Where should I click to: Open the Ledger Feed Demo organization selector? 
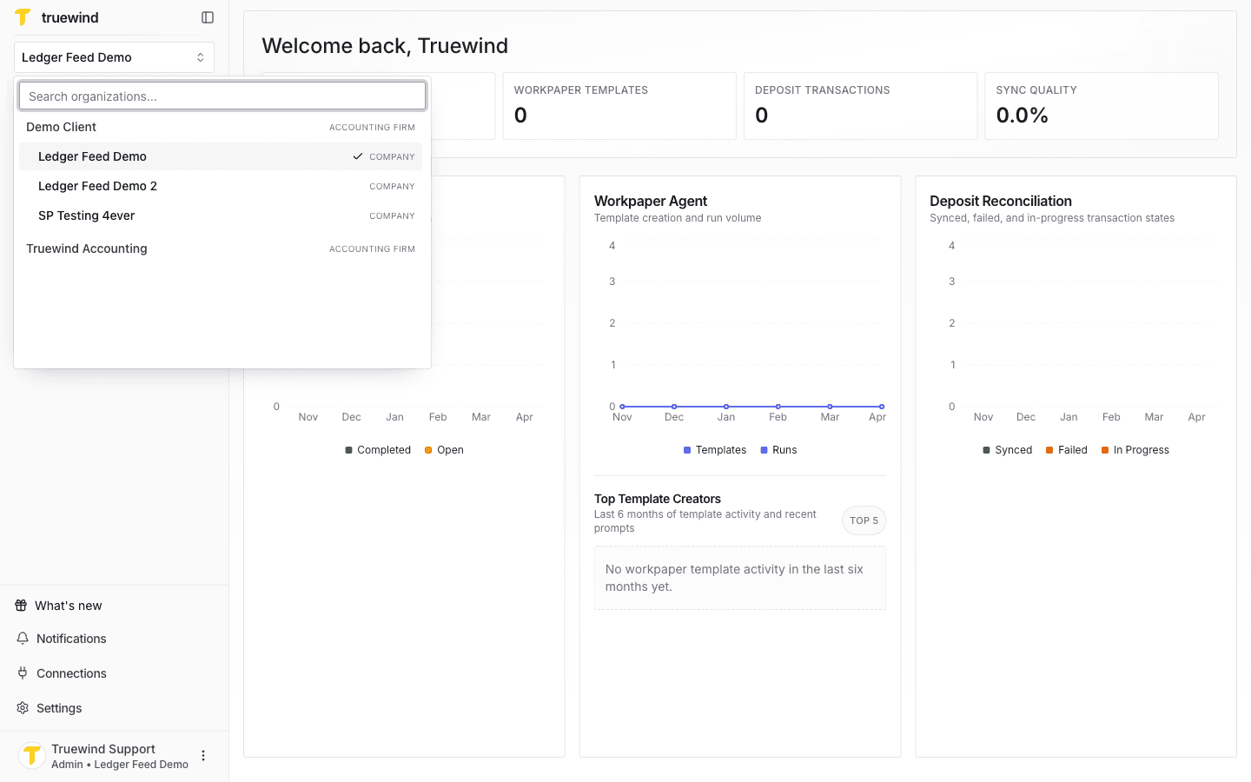point(114,57)
